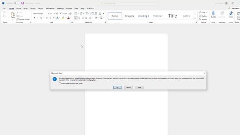Apply the Heading 1 style
Image resolution: width=240 pixels, height=135 pixels.
[144, 16]
